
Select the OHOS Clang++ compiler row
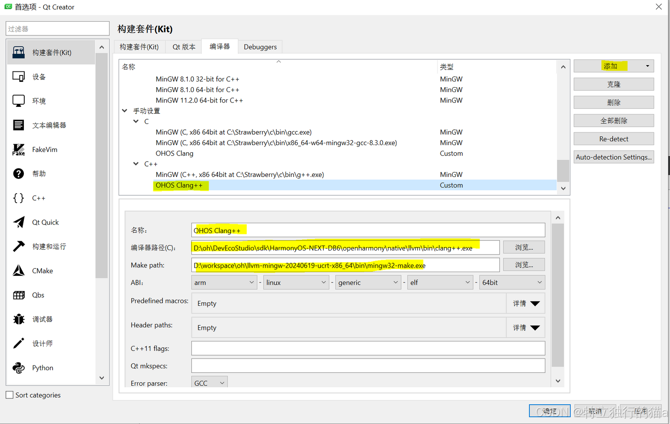point(337,185)
